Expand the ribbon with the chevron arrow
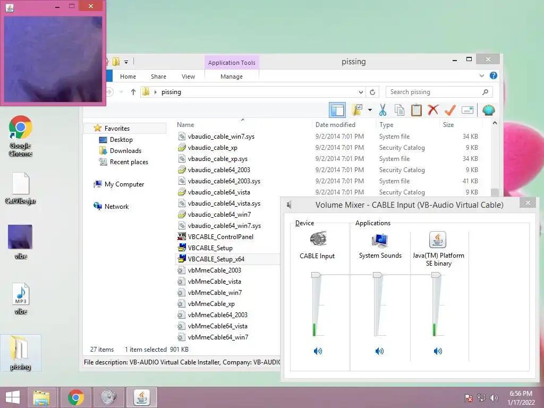 tap(481, 75)
